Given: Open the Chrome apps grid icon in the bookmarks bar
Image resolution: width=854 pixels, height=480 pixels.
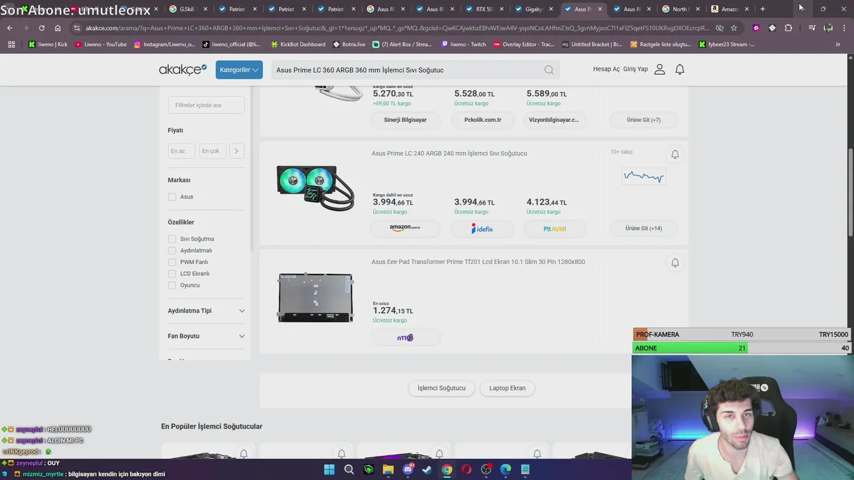Looking at the screenshot, I should pos(11,44).
